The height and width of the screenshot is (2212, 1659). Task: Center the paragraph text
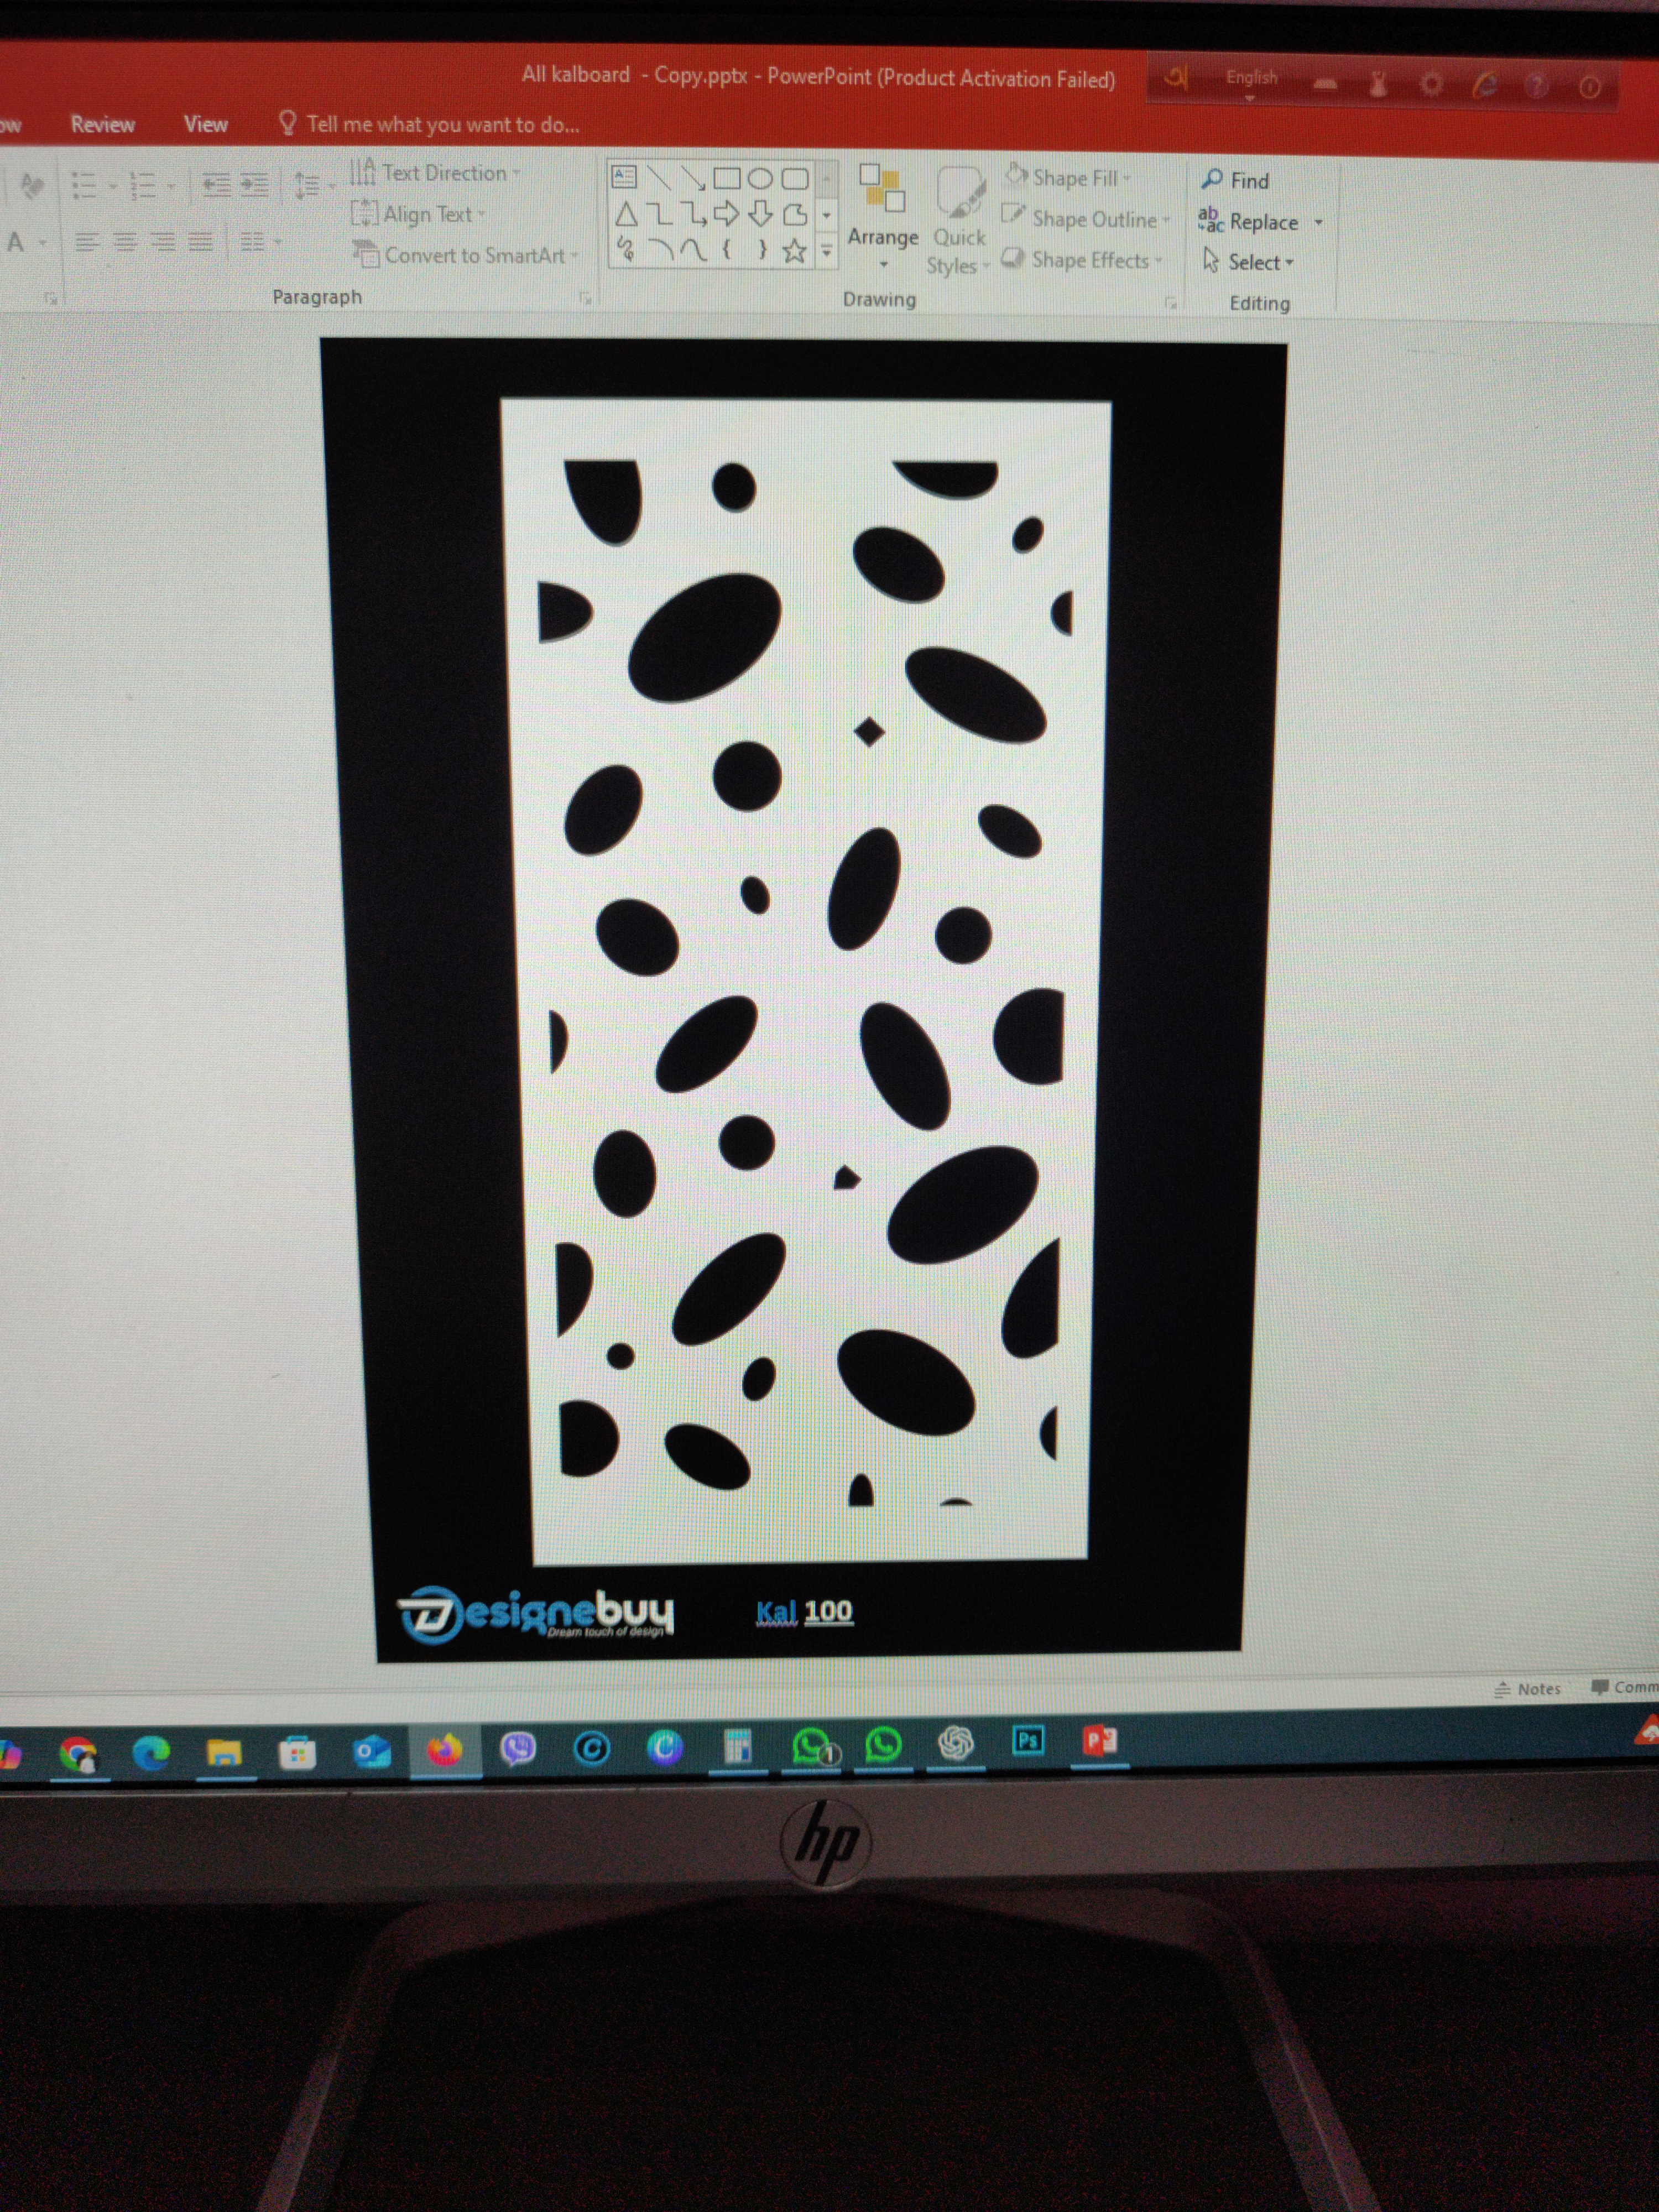click(x=125, y=241)
